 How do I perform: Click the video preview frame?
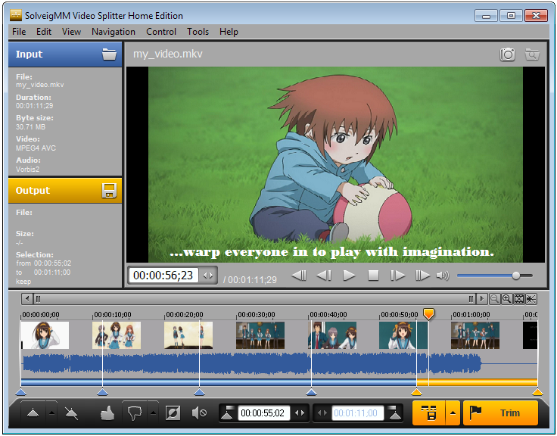coord(335,164)
